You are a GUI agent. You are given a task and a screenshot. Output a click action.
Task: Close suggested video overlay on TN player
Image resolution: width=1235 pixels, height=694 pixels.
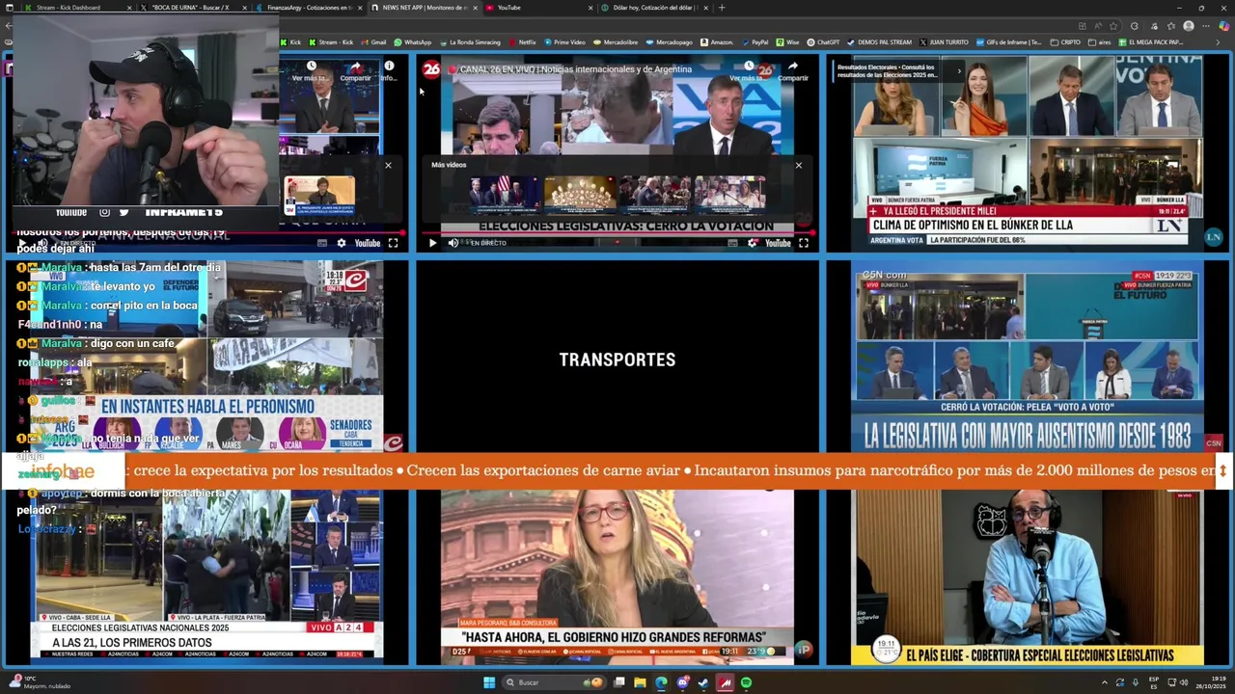[388, 165]
